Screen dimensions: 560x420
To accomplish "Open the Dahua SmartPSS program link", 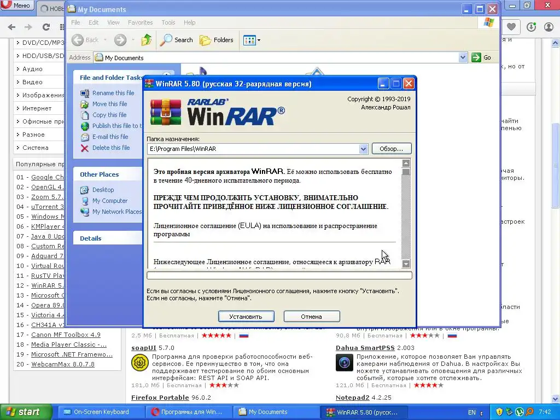I will pyautogui.click(x=365, y=348).
